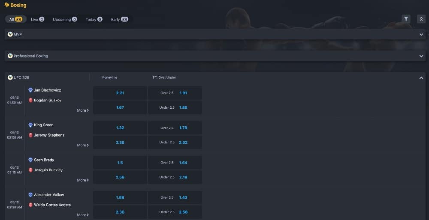The width and height of the screenshot is (429, 220).
Task: Click the league badge icon next to MVP
Action: pyautogui.click(x=10, y=34)
